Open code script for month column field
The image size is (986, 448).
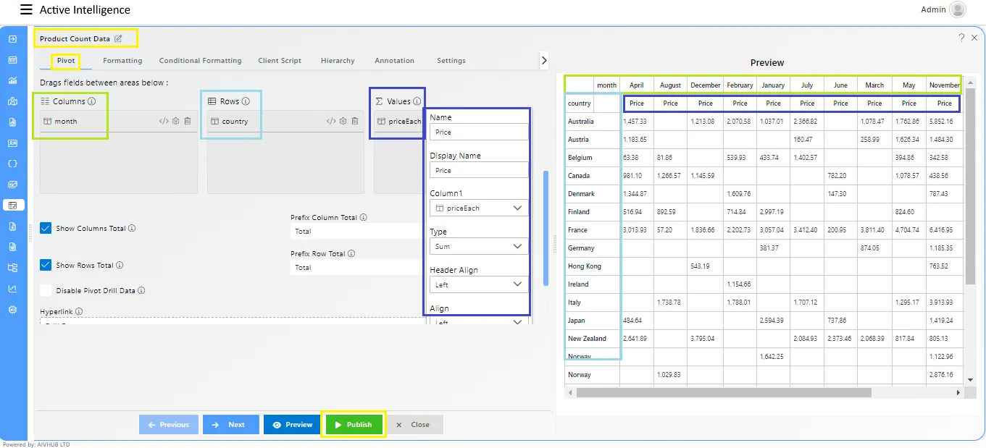pos(164,121)
